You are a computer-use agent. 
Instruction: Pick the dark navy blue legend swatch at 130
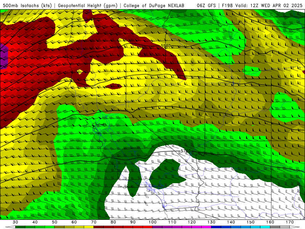pos(216,227)
